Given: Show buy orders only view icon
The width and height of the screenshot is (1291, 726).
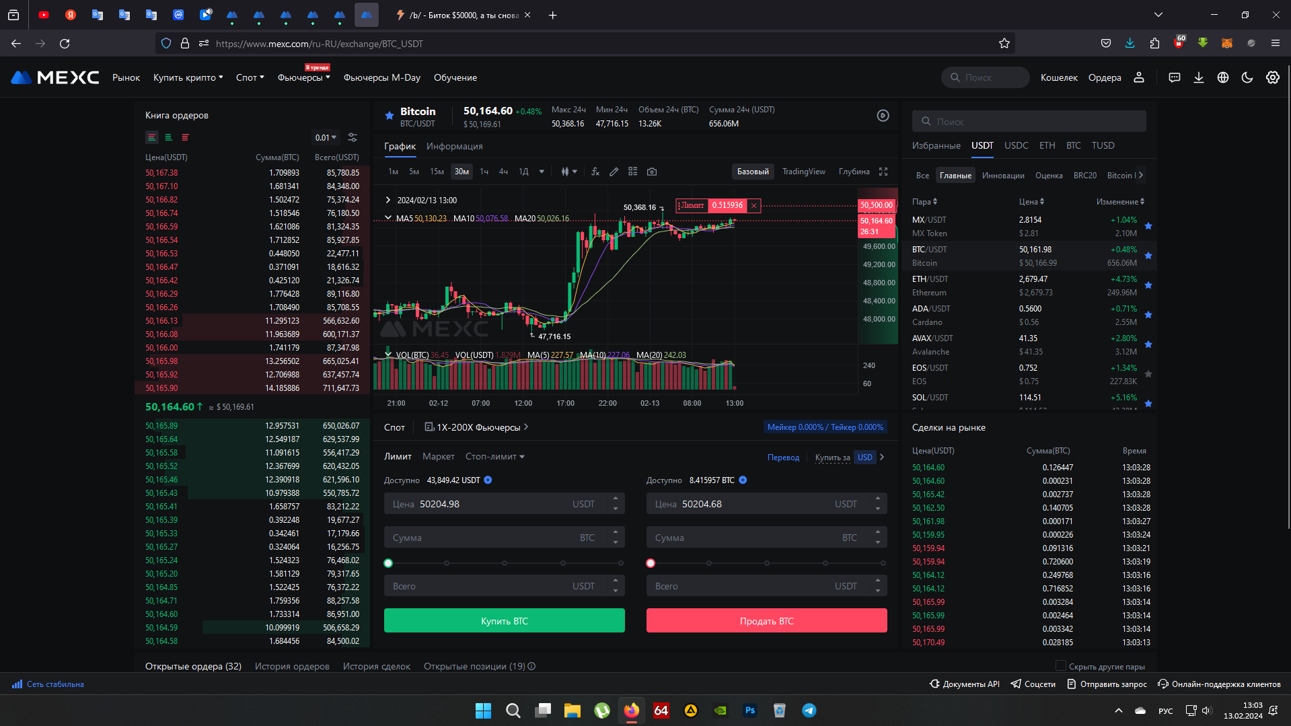Looking at the screenshot, I should pyautogui.click(x=169, y=137).
